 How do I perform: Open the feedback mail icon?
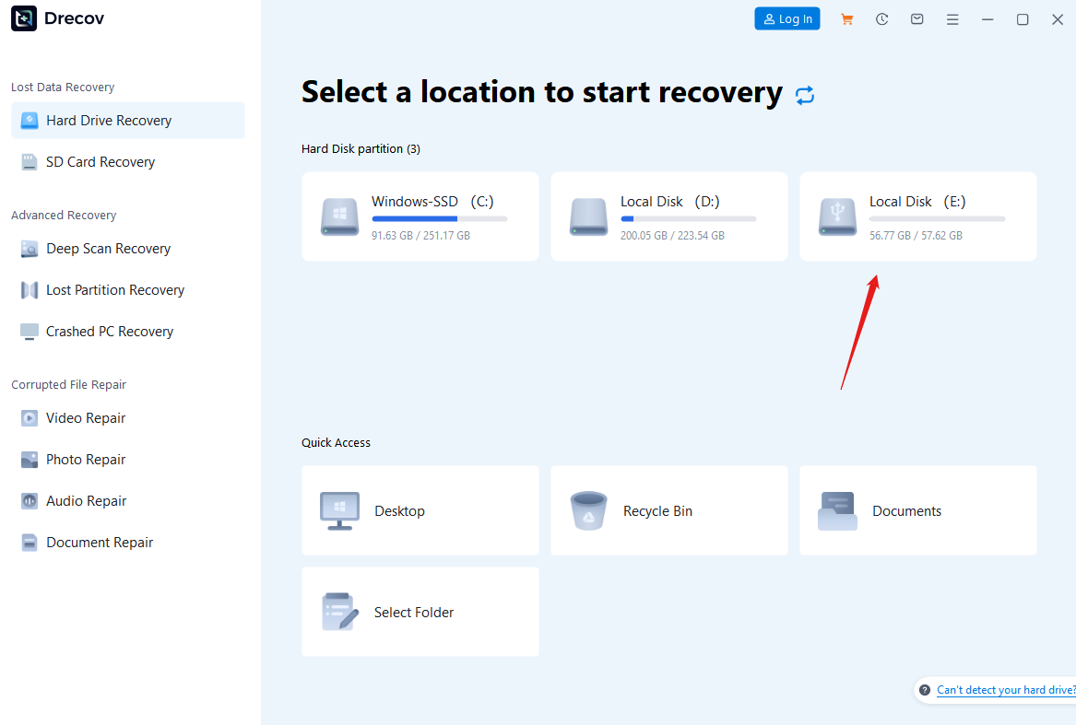point(916,18)
